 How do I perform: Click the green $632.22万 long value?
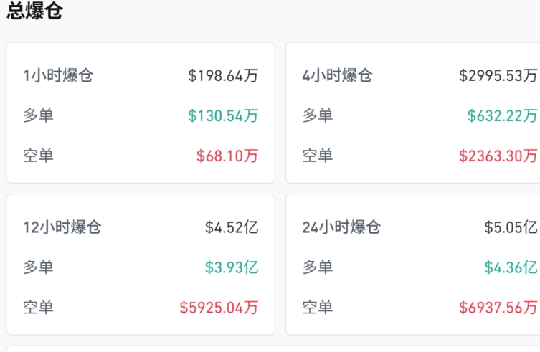pos(502,115)
